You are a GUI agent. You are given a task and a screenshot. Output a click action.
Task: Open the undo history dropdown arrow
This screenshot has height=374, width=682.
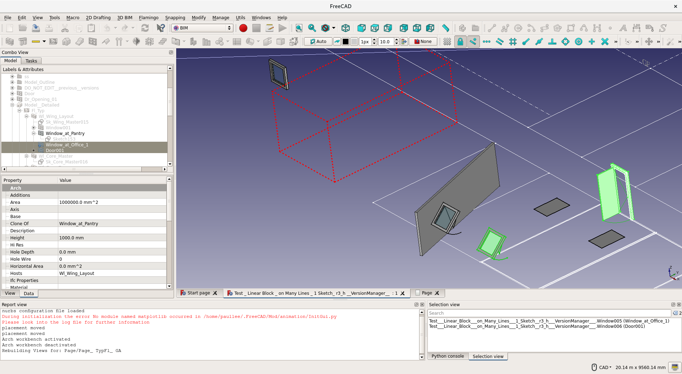(x=115, y=28)
